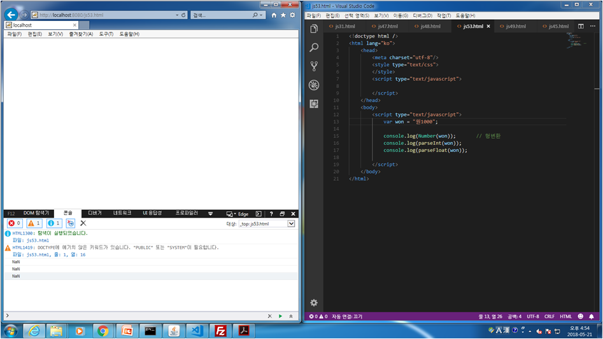603x339 pixels.
Task: Open VS Code 디버그(D) menu
Action: click(x=422, y=16)
